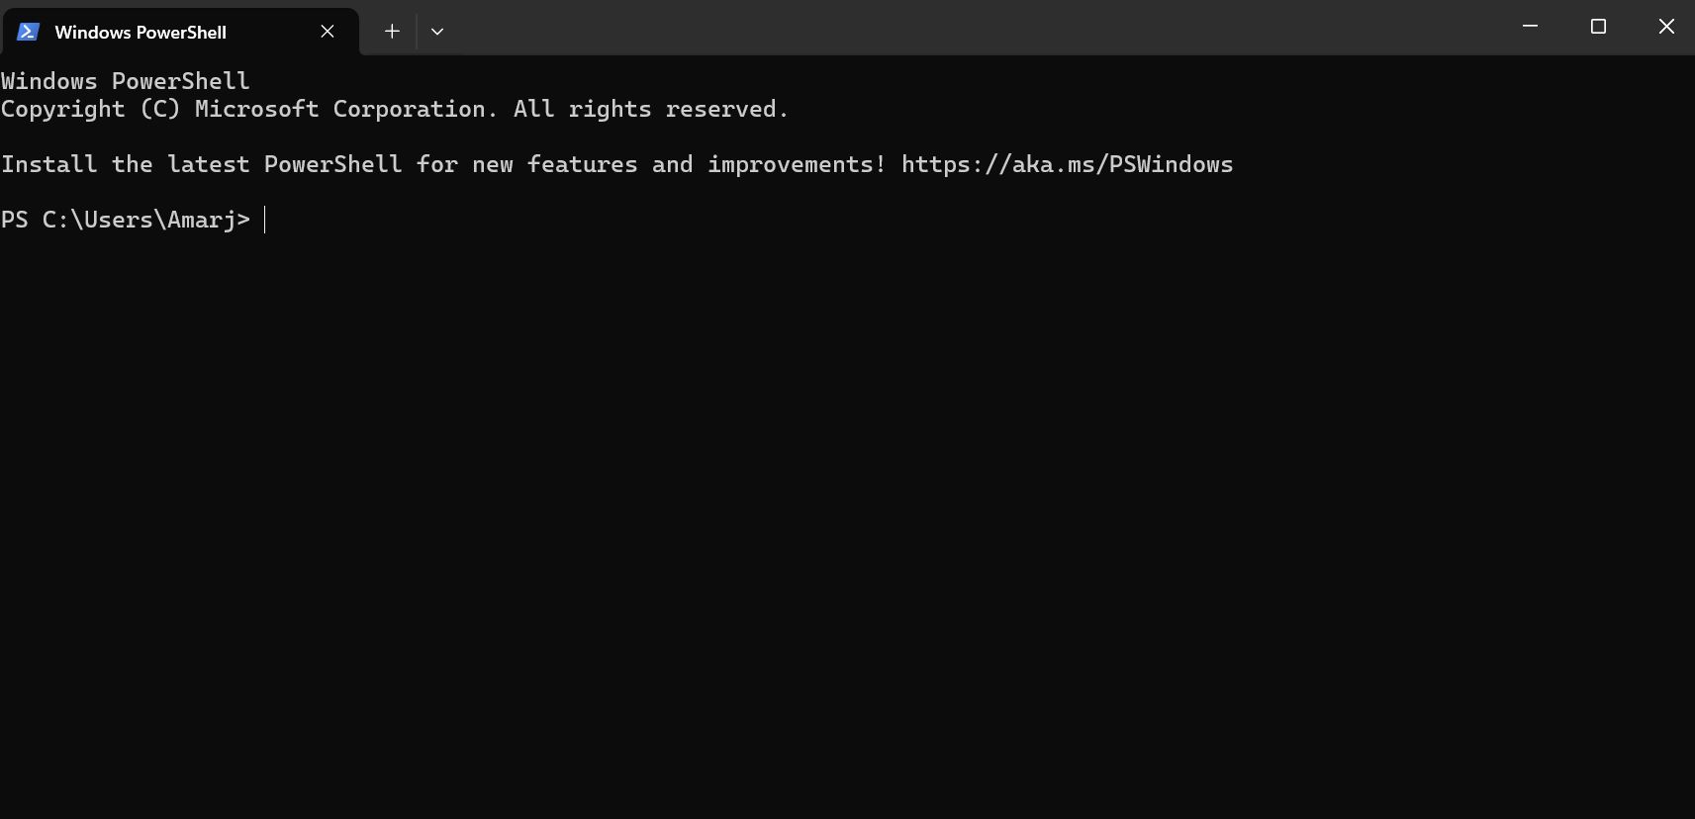Click the X icon on the PowerShell tab
Screen dimensions: 1695x819
pyautogui.click(x=328, y=31)
